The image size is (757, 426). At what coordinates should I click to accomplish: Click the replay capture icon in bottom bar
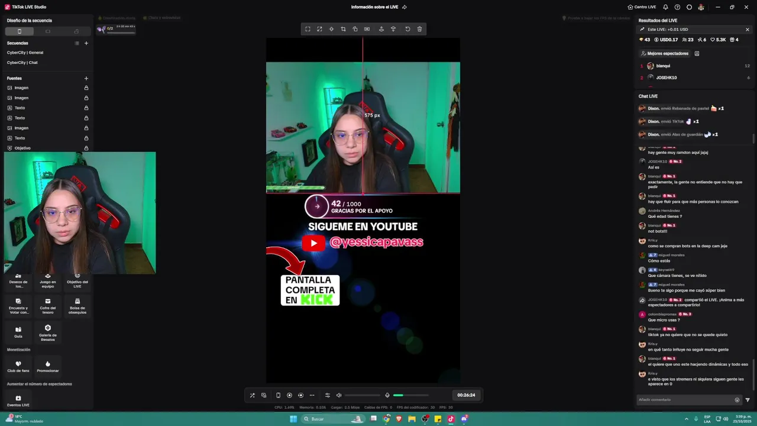[300, 395]
